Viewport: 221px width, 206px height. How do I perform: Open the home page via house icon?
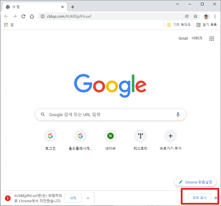pyautogui.click(x=32, y=16)
